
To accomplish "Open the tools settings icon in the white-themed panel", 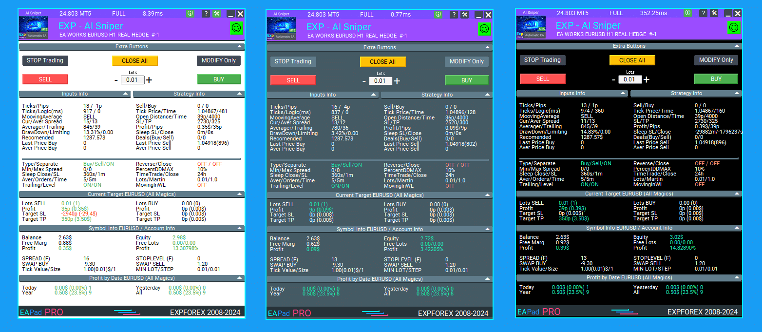I will tap(217, 14).
